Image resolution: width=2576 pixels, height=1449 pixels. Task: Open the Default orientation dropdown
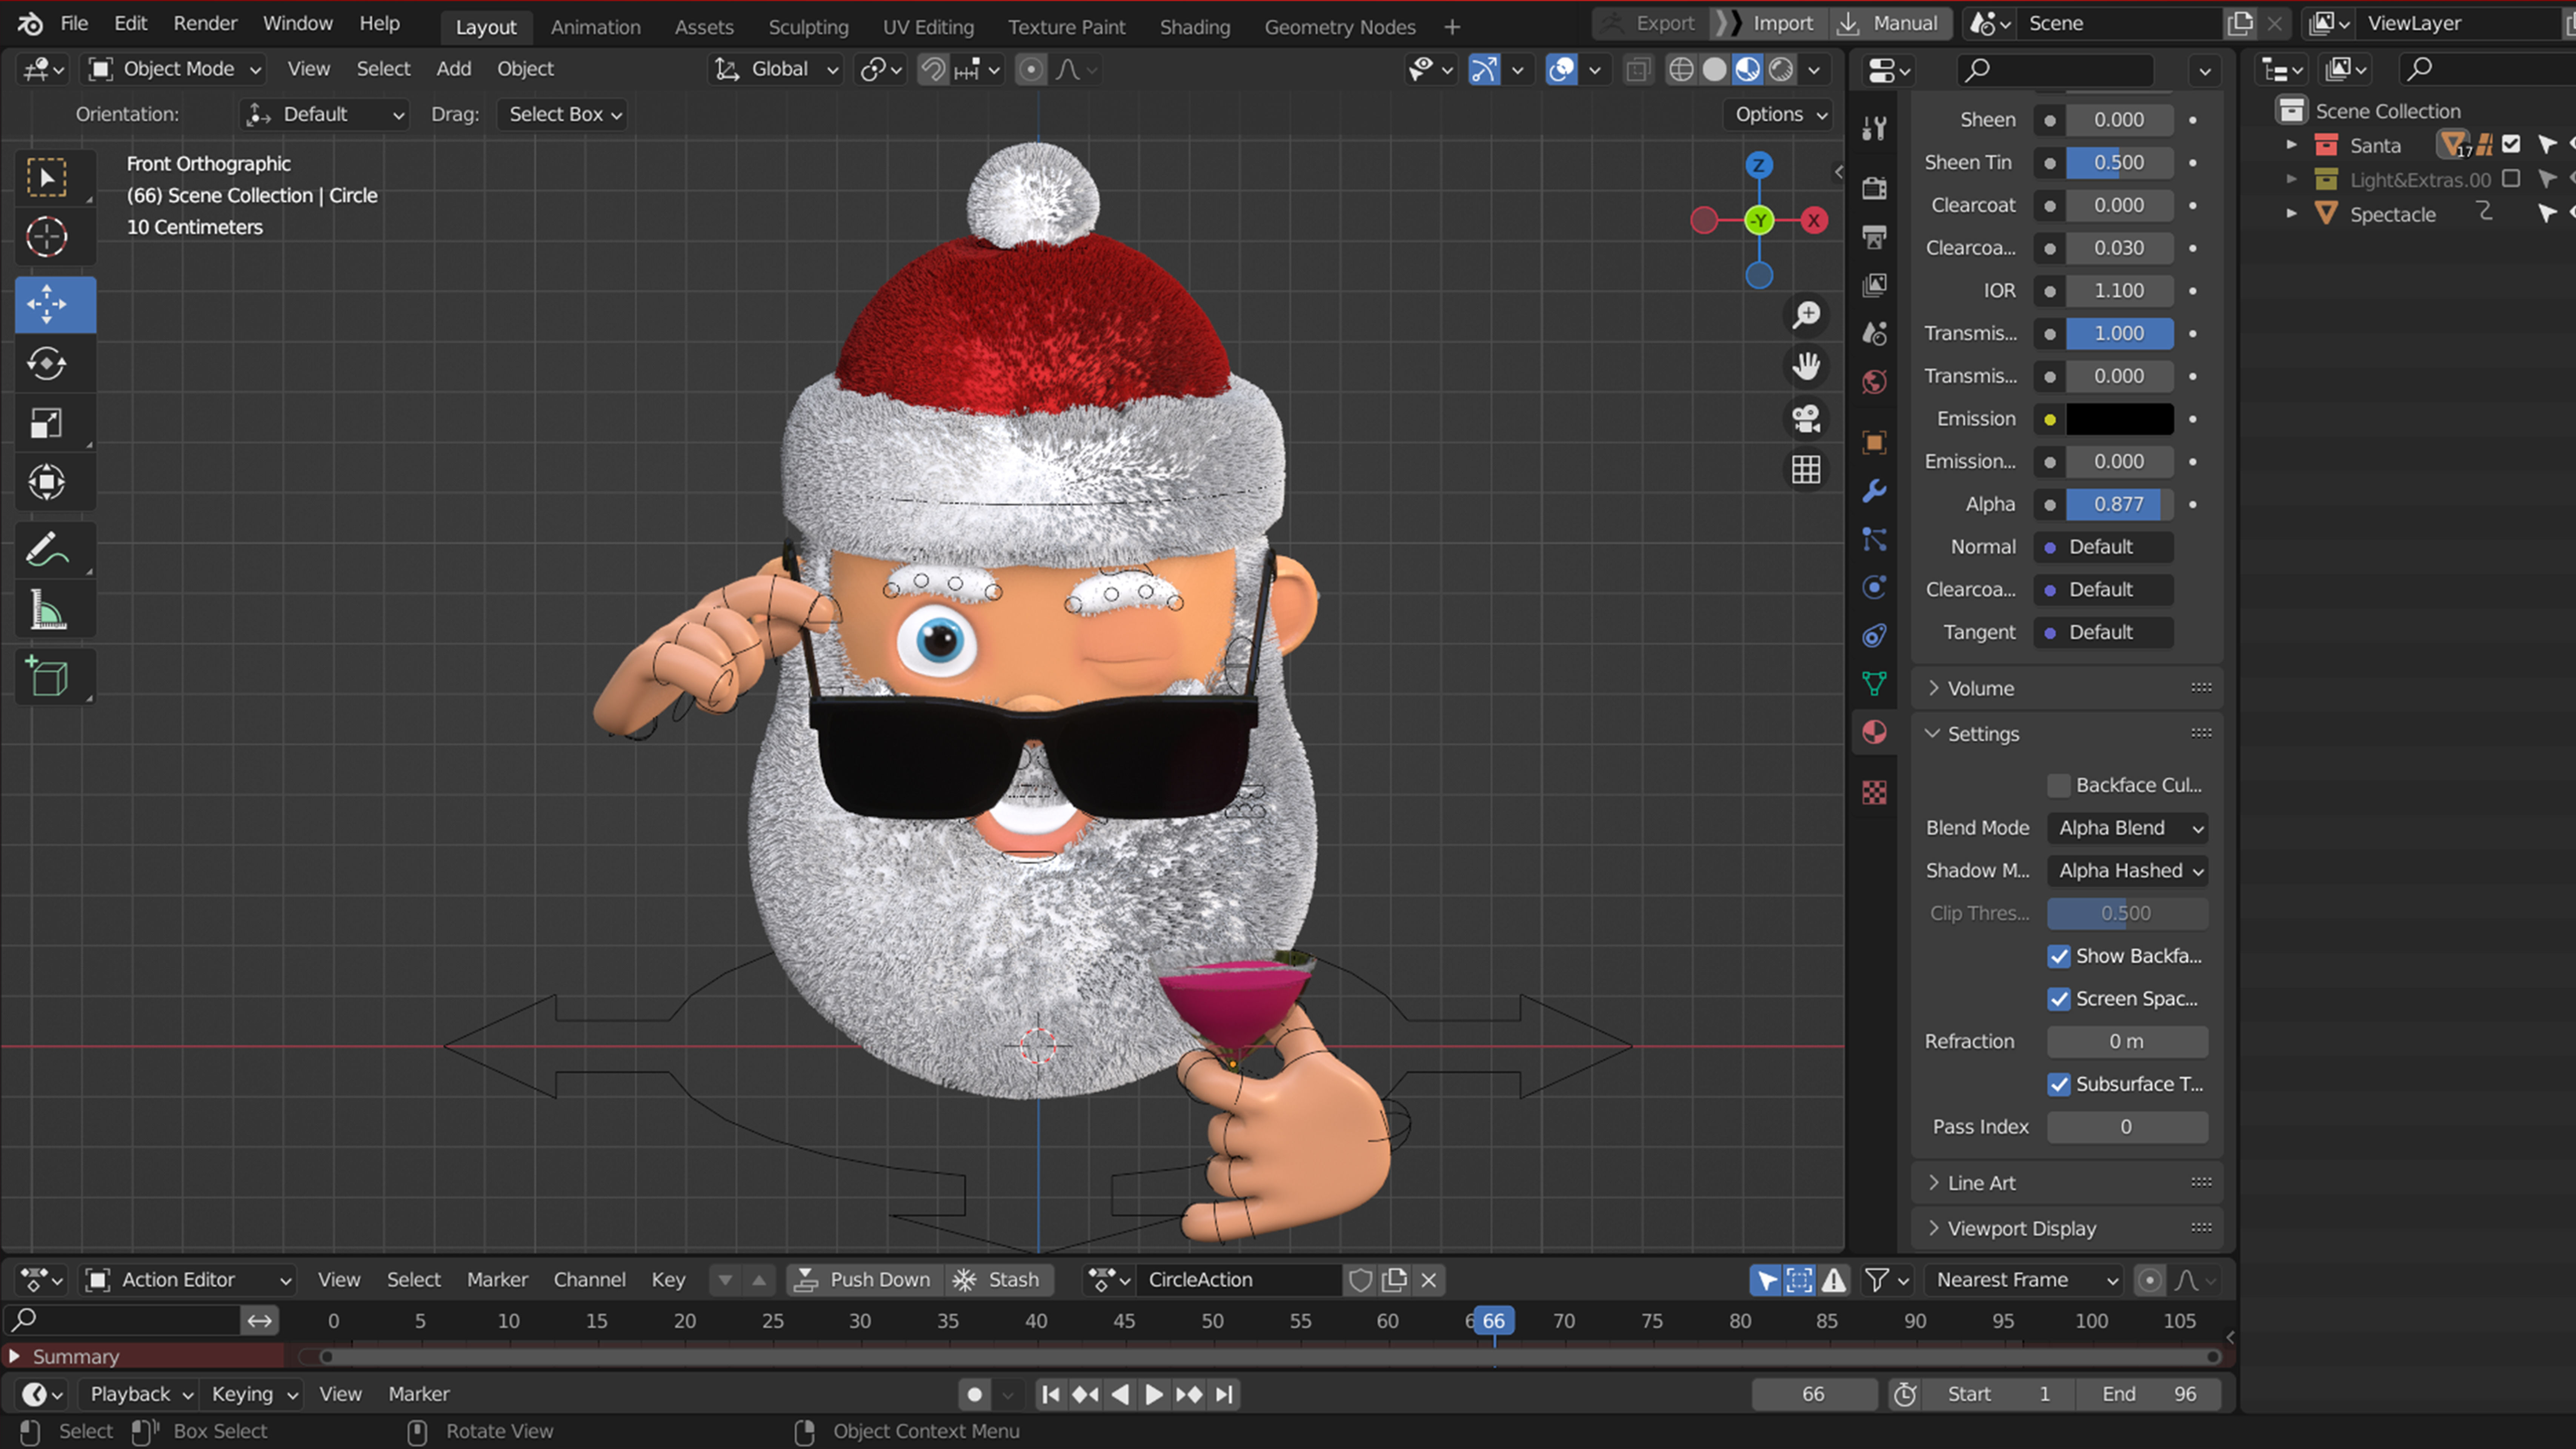(x=325, y=115)
